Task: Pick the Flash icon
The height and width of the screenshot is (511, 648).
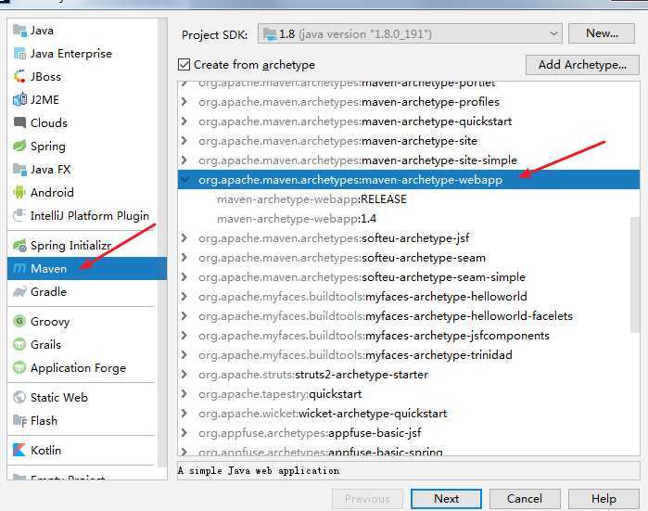Action: click(19, 420)
